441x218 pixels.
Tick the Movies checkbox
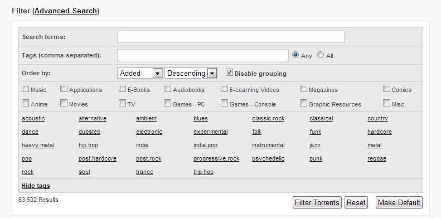click(64, 103)
